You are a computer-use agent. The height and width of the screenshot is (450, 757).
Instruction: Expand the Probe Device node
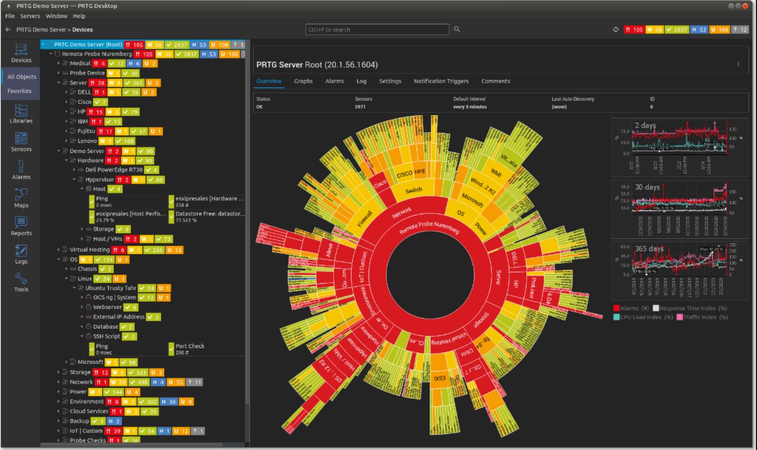coord(59,73)
